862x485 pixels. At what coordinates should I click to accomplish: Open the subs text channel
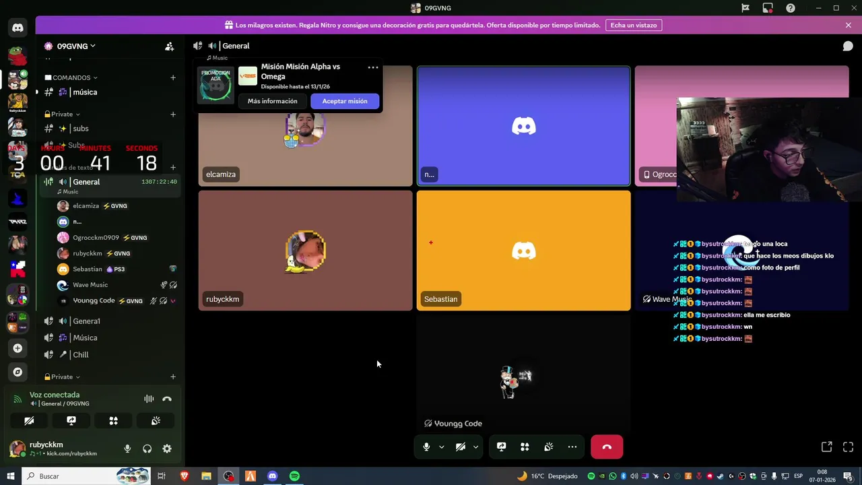(x=110, y=129)
